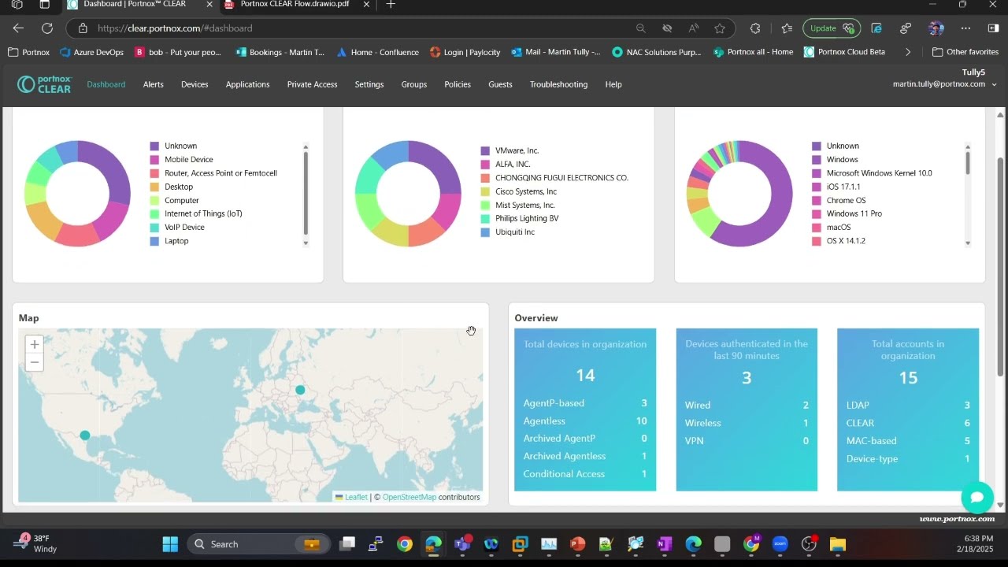
Task: Click the Portnox CLEAR logo
Action: coord(44,84)
